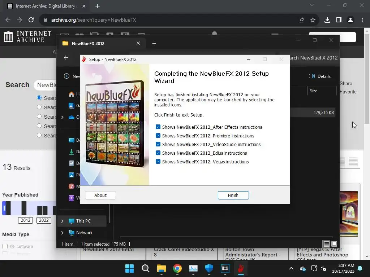The image size is (370, 277).
Task: Open Chrome profile menu
Action: pos(350,20)
